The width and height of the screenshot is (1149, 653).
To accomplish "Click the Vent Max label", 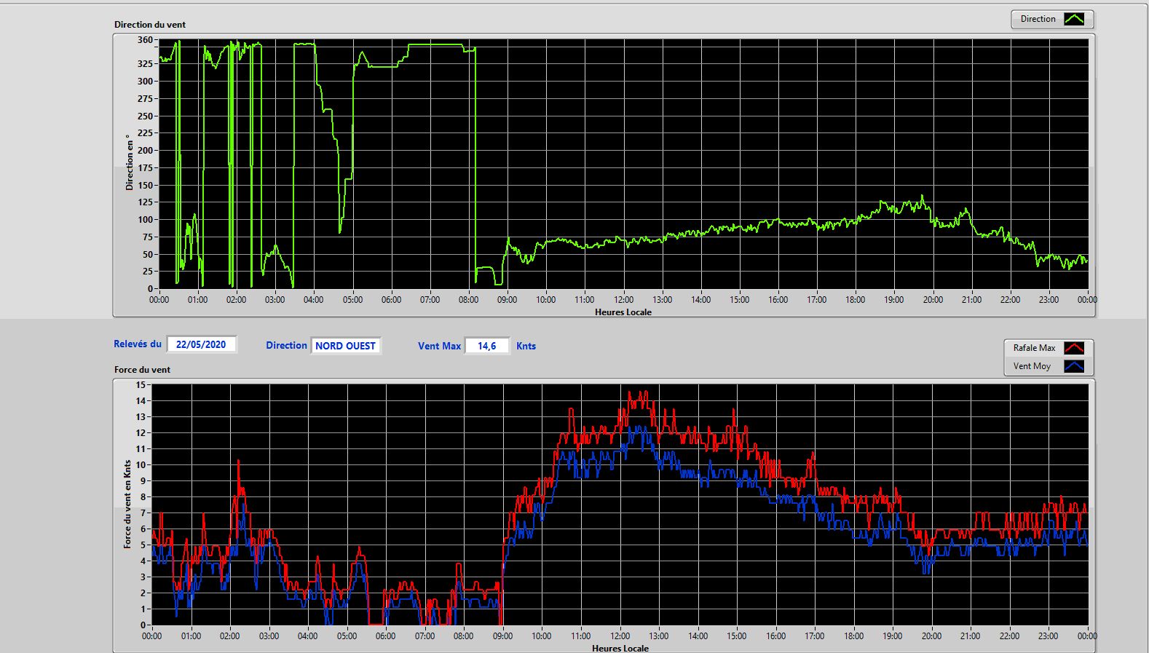I will tap(439, 346).
